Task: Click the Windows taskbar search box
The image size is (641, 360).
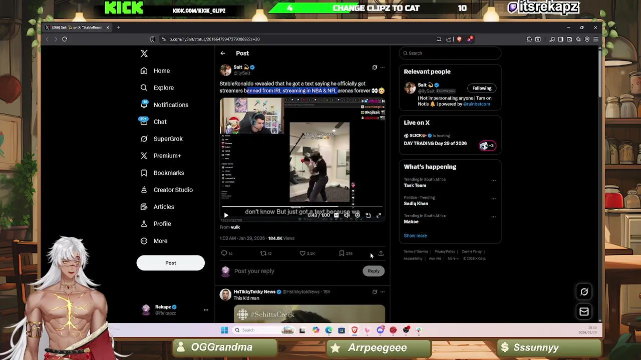Action: [x=264, y=330]
